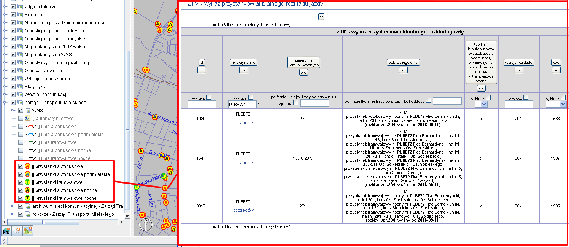Click the >< icon under 'wersja rozkładu'

[x=519, y=70]
